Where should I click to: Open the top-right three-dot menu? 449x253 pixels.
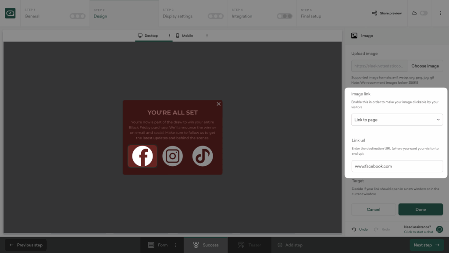440,13
